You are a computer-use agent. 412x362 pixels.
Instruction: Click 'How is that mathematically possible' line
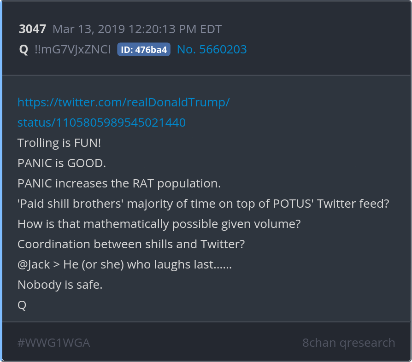(159, 224)
